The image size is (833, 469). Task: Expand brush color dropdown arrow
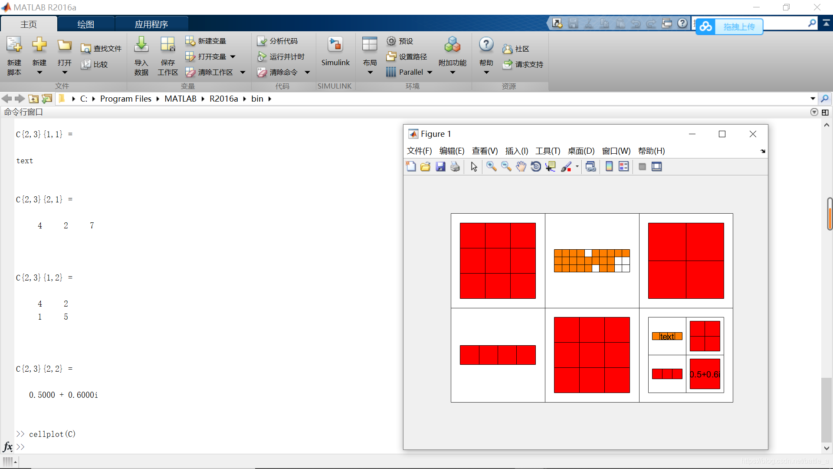pos(577,166)
